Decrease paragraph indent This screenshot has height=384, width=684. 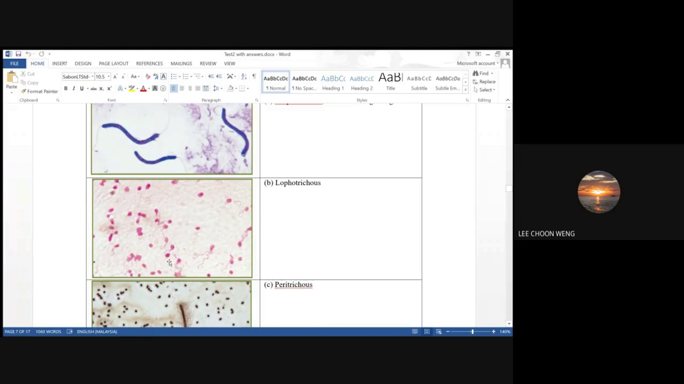[x=211, y=77]
